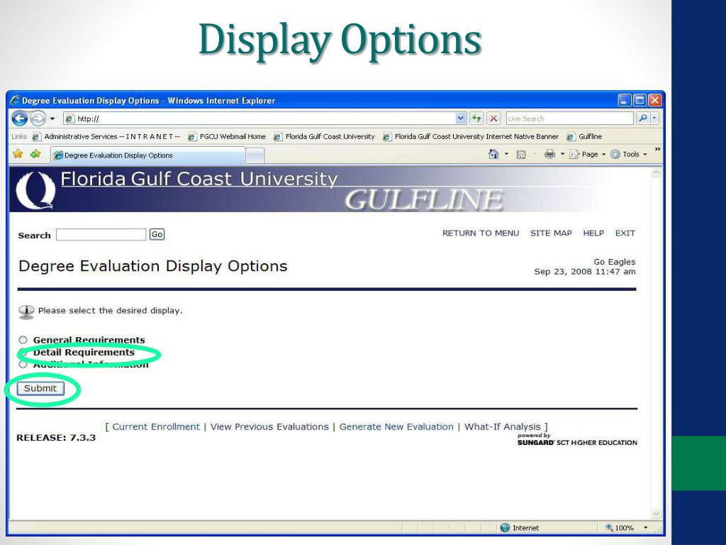Expand the Home button dropdown arrow

(506, 154)
